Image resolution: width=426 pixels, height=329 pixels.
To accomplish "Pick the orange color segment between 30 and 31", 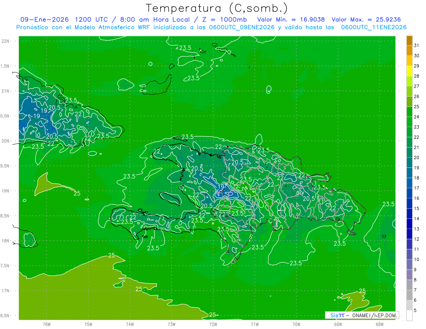I will pos(409,50).
